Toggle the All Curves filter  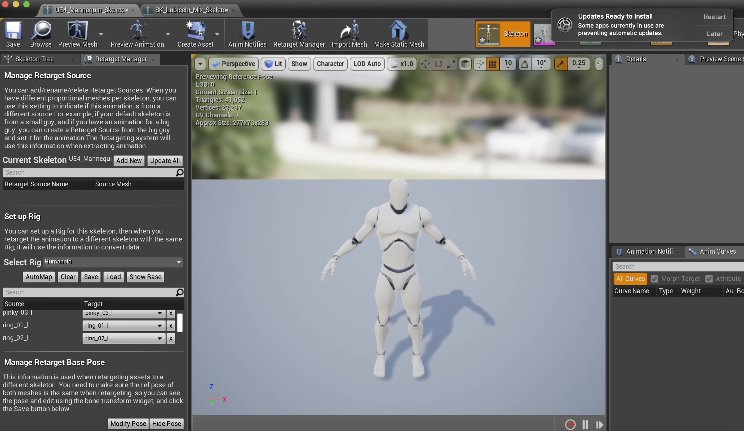tap(630, 279)
